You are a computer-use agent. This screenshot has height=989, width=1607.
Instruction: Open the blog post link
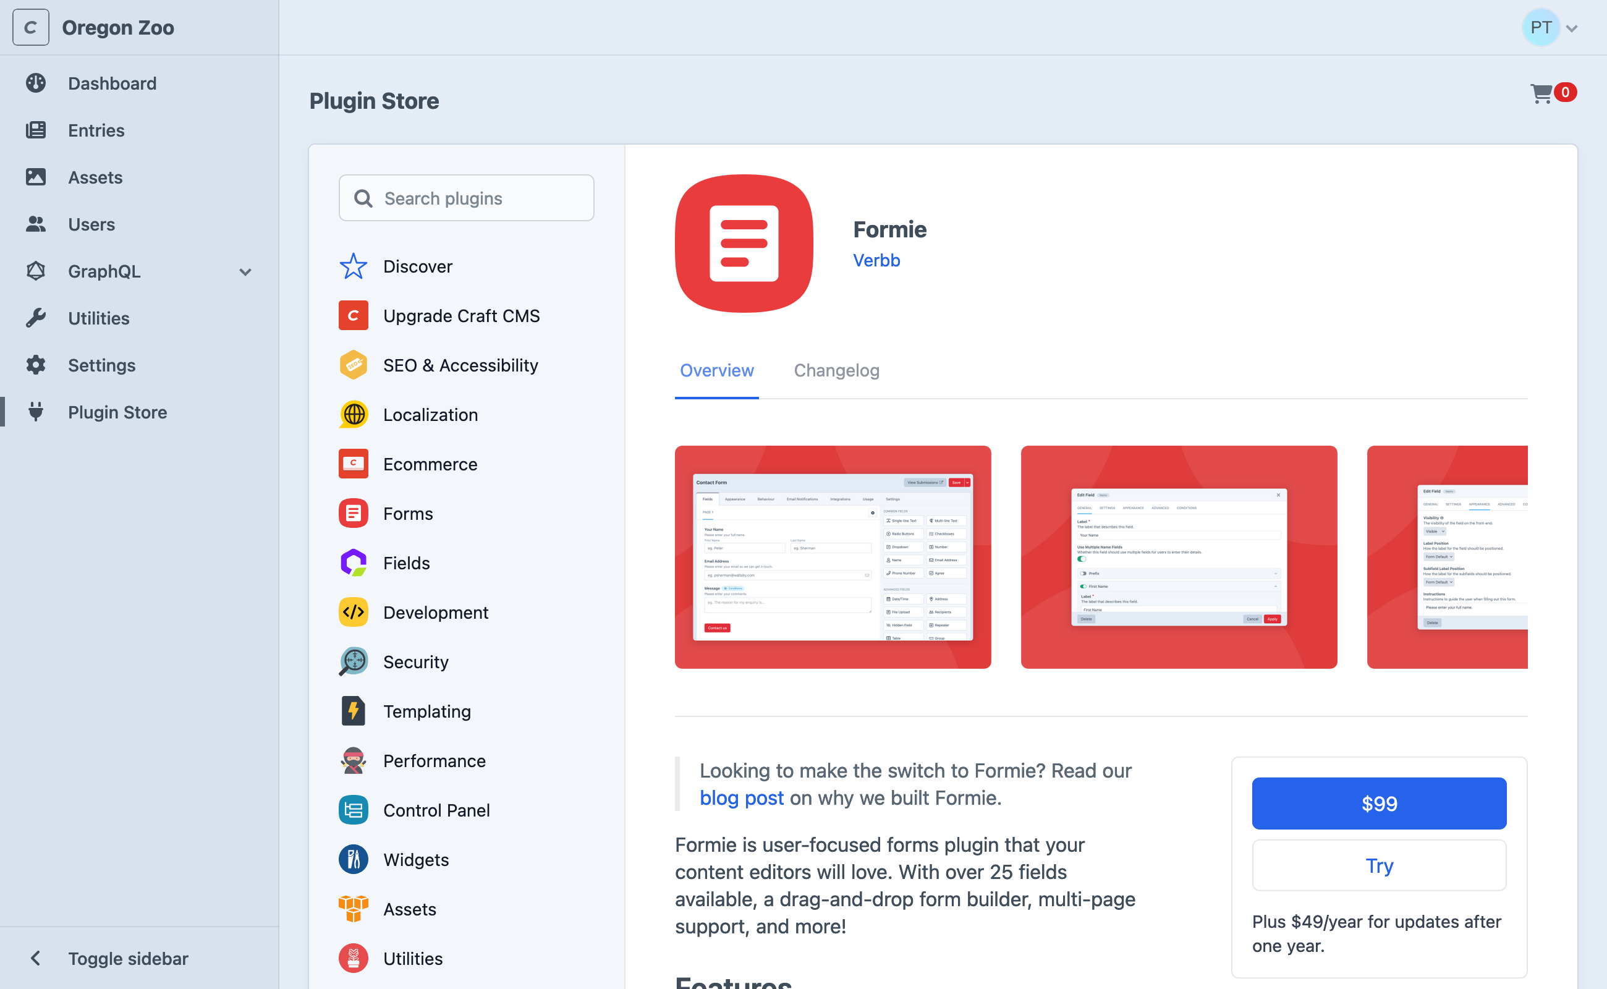[x=741, y=797]
